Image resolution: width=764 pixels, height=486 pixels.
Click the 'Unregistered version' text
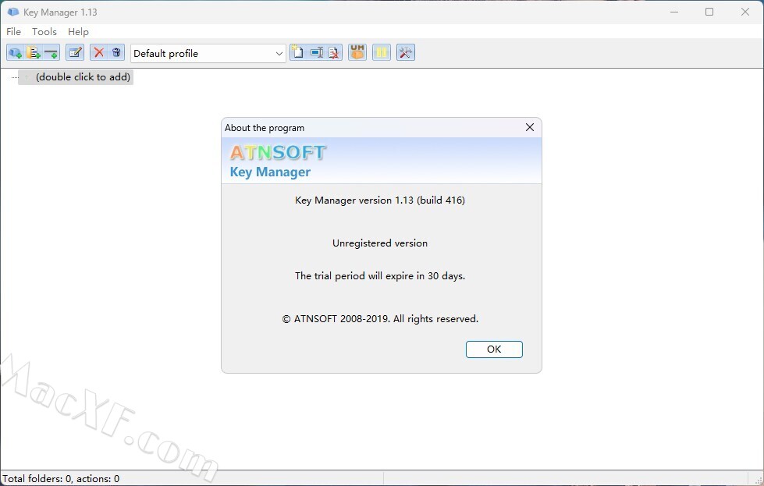380,243
